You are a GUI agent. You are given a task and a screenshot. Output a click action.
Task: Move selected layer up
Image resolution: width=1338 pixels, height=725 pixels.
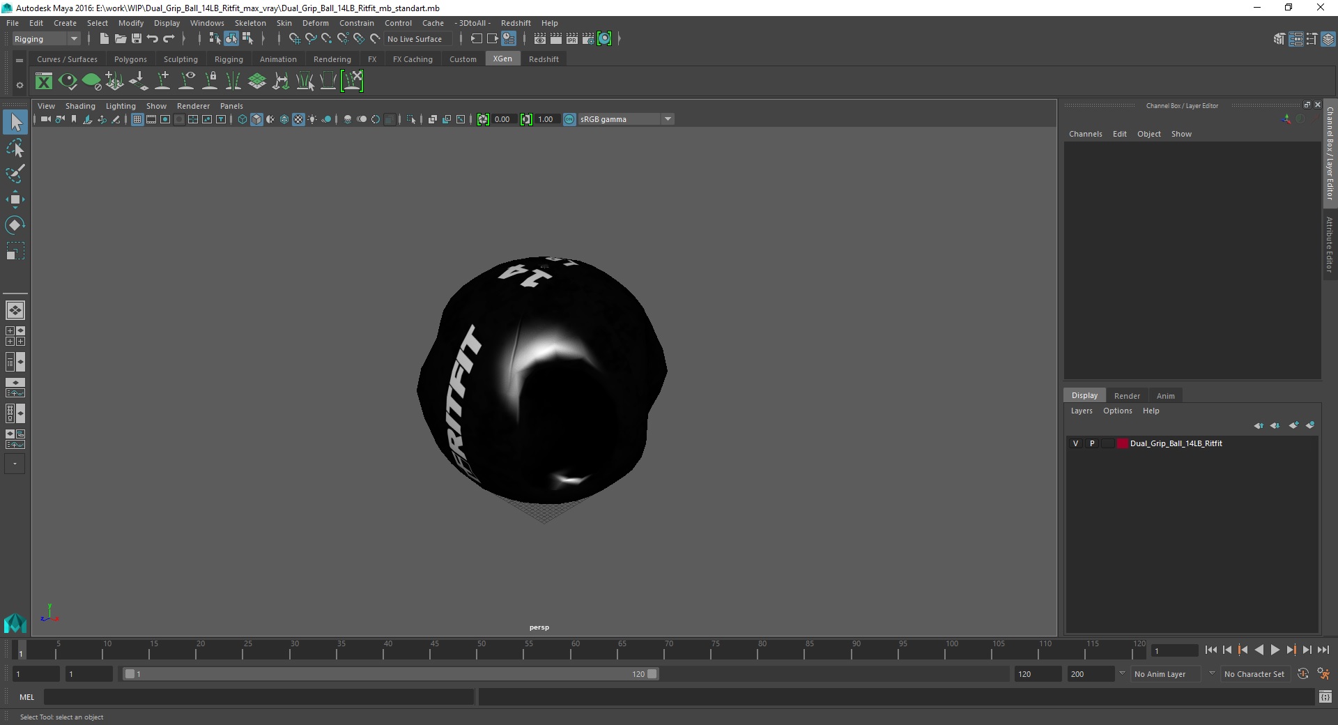[x=1259, y=425]
